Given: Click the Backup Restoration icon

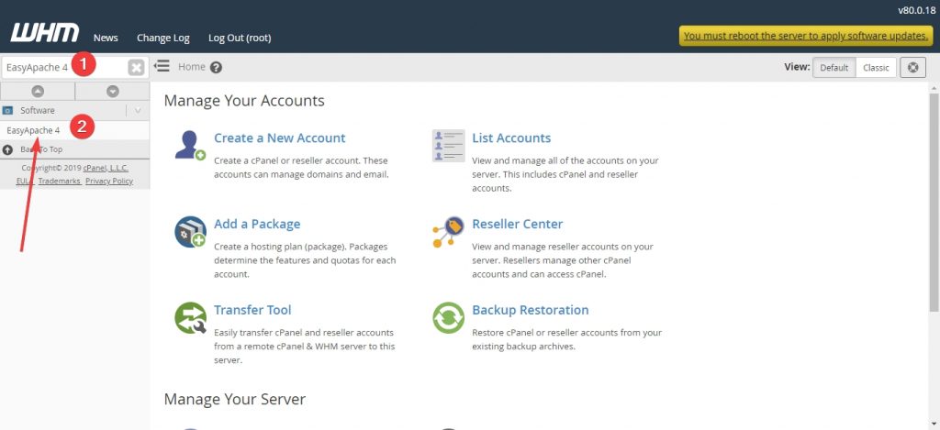Looking at the screenshot, I should point(448,317).
